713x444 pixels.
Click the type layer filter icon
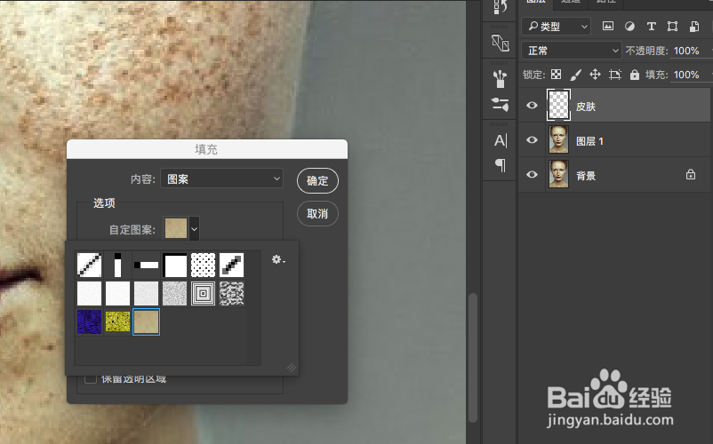[651, 27]
